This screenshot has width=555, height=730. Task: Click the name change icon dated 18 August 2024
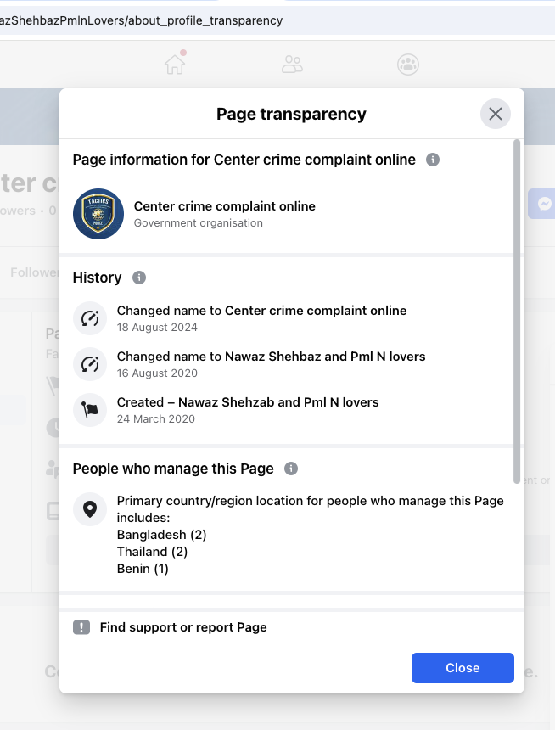[x=90, y=318]
